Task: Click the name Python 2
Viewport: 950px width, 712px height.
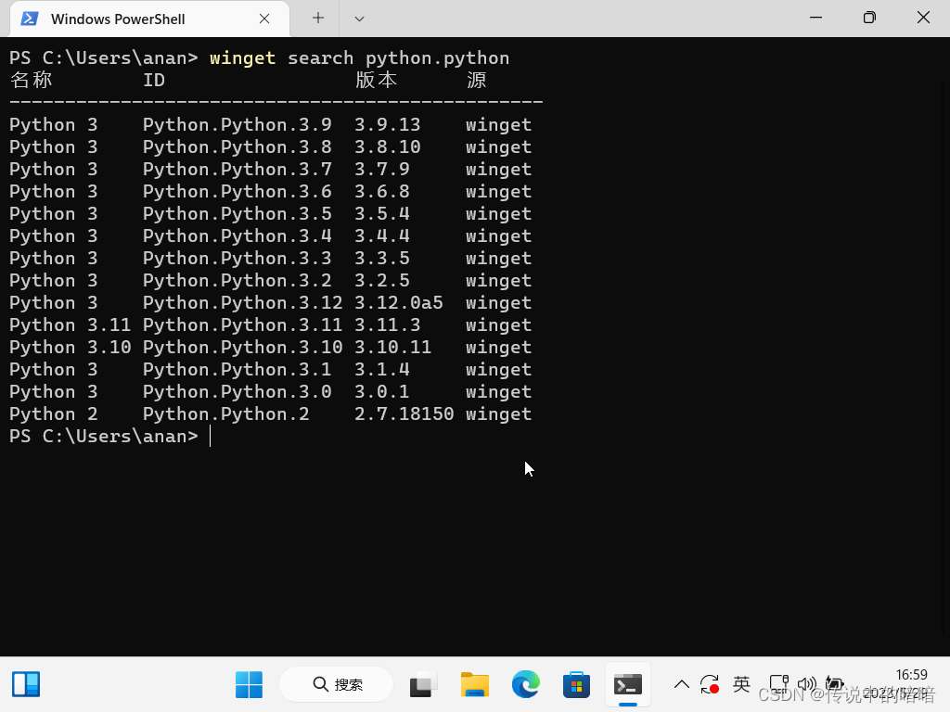Action: tap(53, 414)
